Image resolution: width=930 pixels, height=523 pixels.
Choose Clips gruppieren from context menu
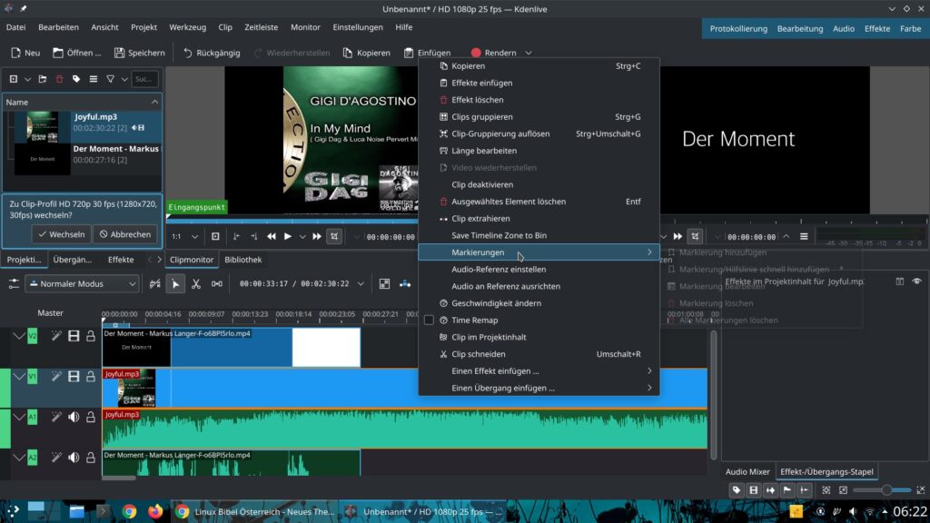pyautogui.click(x=539, y=117)
